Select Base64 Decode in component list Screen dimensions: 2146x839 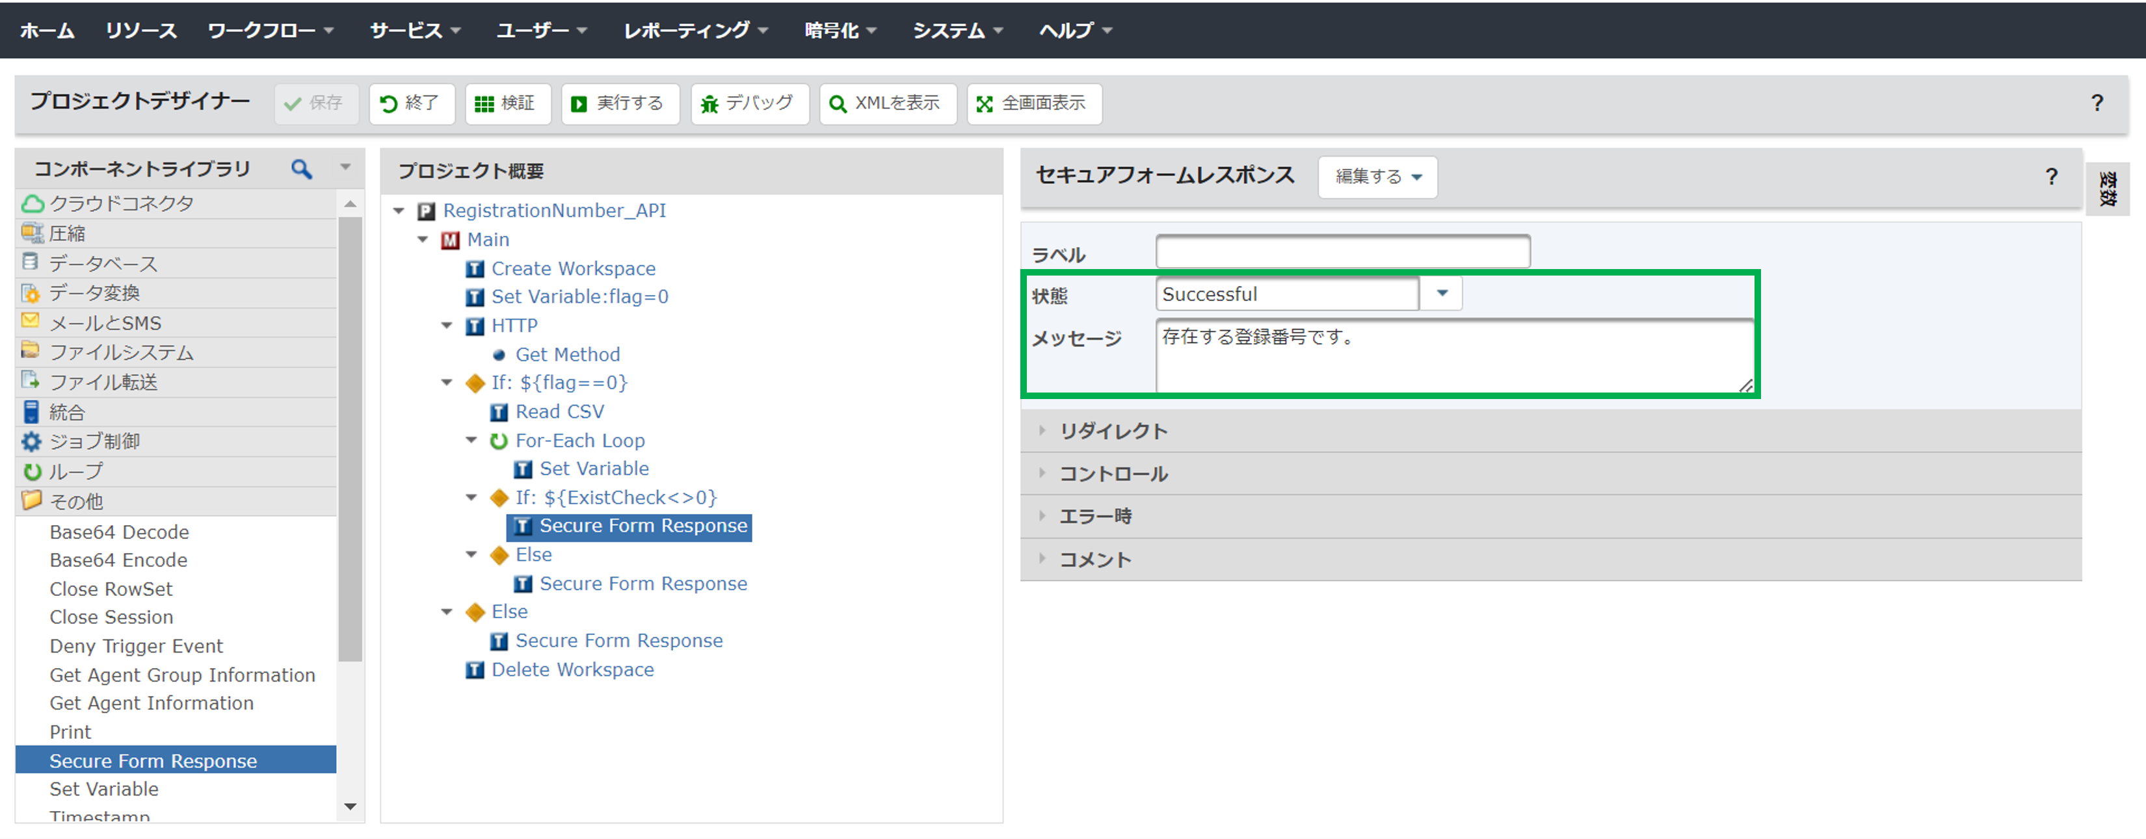(119, 533)
